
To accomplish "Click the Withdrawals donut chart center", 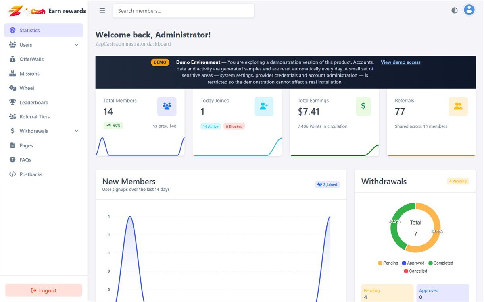I will (x=415, y=228).
